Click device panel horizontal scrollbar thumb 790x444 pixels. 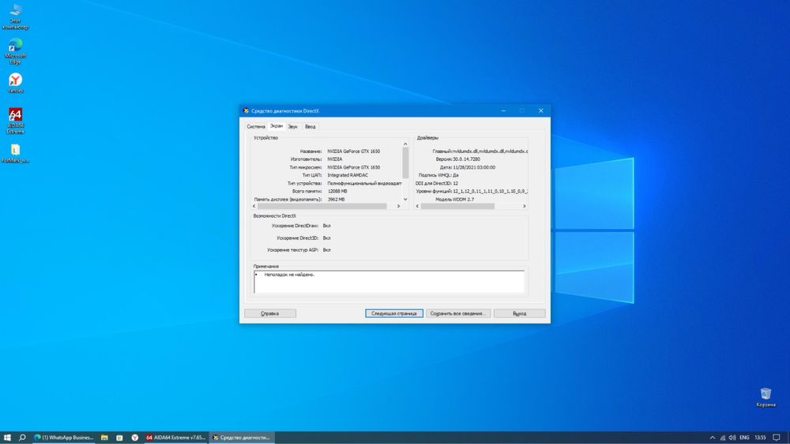[322, 206]
